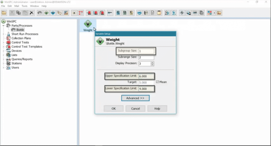
Task: Click the green variable toolbar icon
Action: 46,13
